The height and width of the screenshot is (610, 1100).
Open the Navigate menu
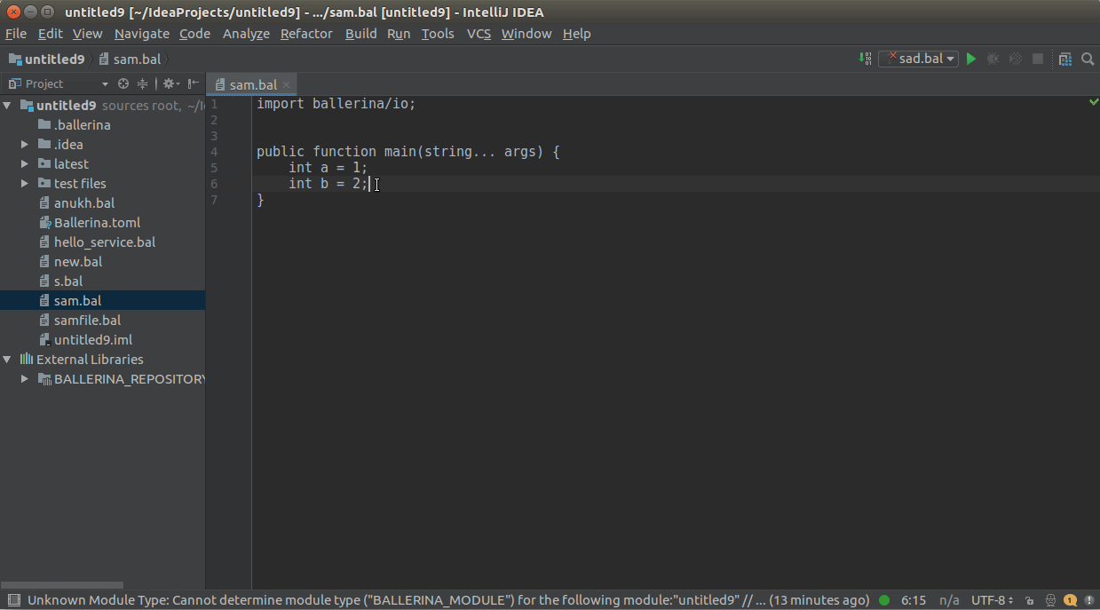142,34
